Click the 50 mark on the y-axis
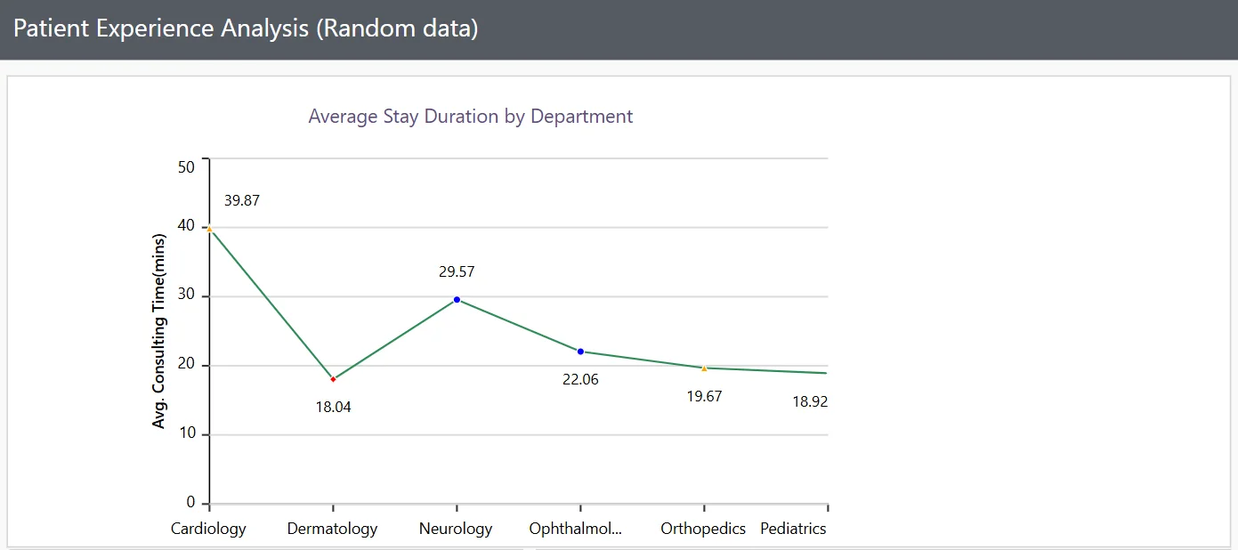Viewport: 1238px width, 550px height. tap(184, 166)
